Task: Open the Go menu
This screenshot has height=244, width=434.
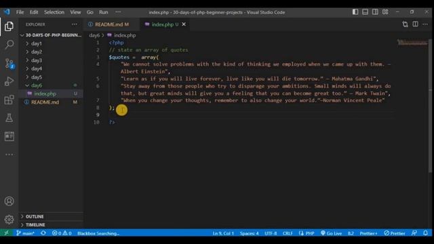Action: tap(90, 12)
